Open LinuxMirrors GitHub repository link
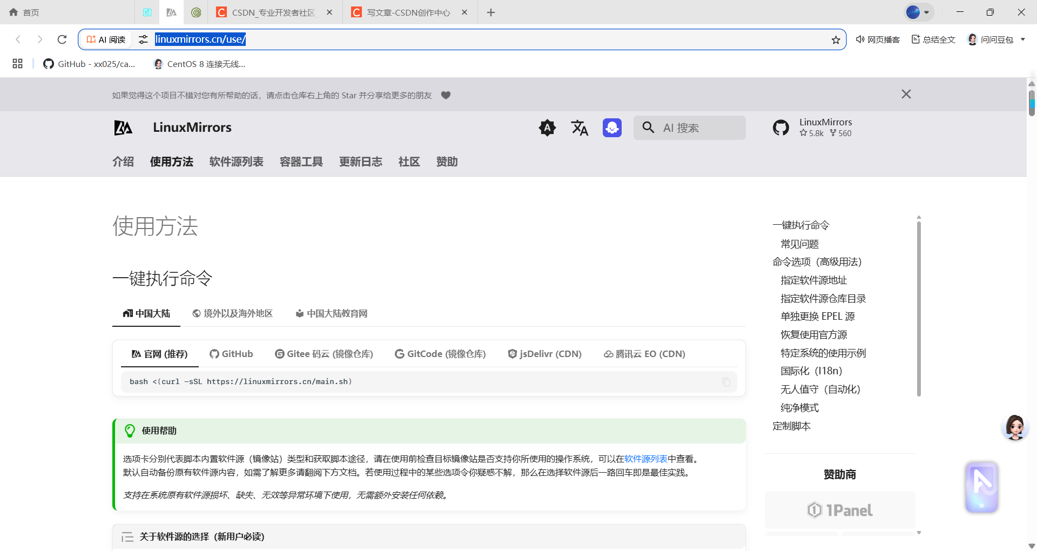Screen dimensions: 1037x551 [x=813, y=127]
